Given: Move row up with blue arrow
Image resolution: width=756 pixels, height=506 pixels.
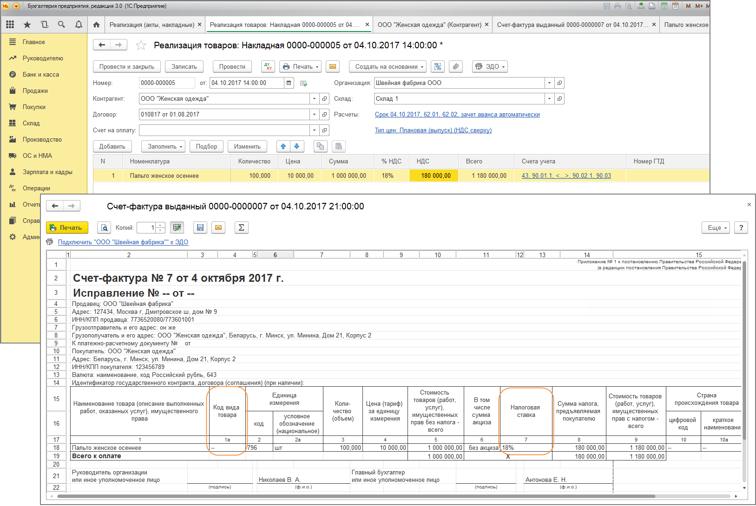Looking at the screenshot, I should coord(283,146).
